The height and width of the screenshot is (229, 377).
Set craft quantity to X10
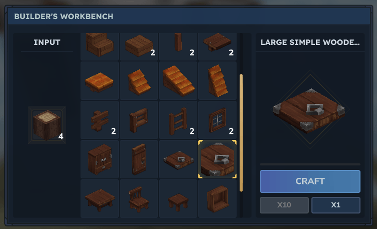point(284,205)
